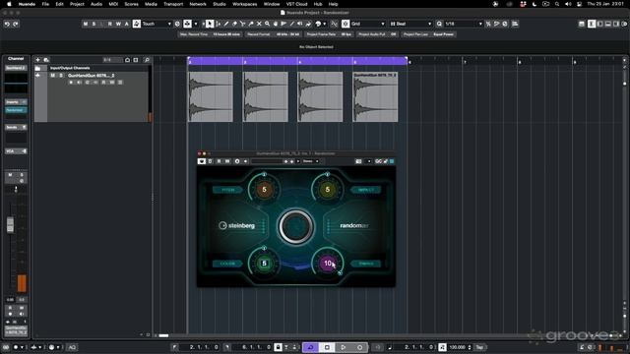Viewport: 630px width, 354px height.
Task: Open the 1/16 quantize preset dropdown
Action: coord(464,24)
